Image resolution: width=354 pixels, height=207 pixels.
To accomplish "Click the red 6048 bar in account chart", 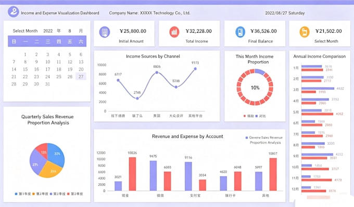I will [x=238, y=182].
